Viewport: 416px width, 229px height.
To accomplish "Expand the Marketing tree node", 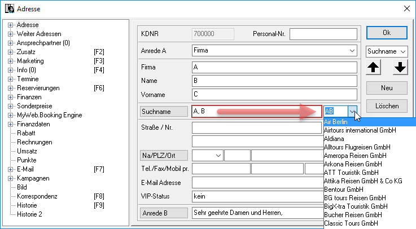I will [10, 61].
